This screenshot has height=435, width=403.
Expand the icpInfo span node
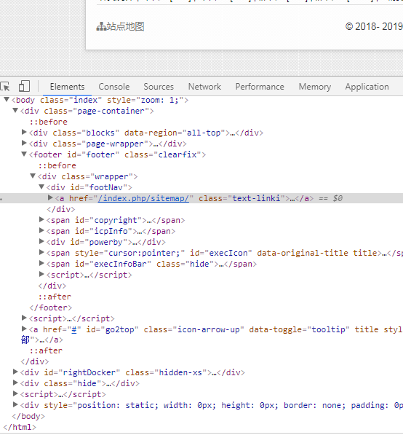tap(41, 230)
